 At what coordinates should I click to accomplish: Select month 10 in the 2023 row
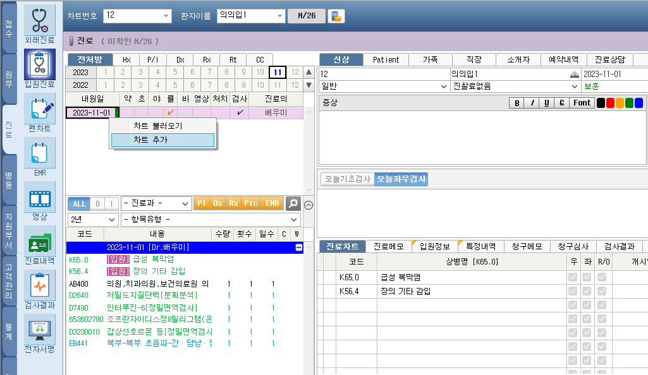(x=260, y=72)
